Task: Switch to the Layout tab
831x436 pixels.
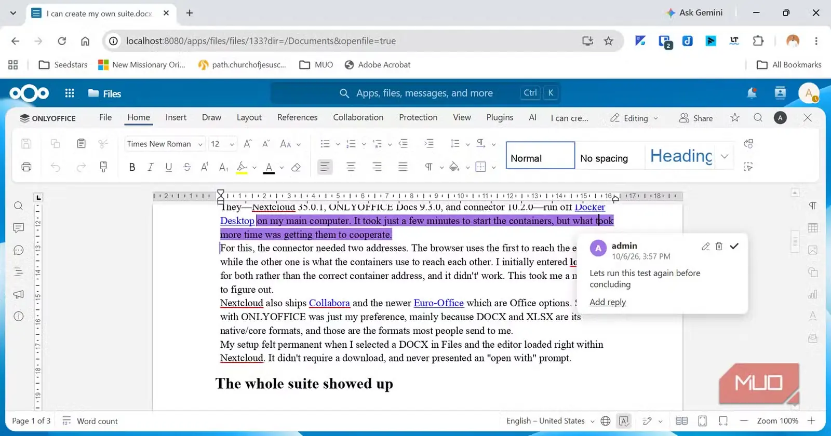Action: 249,117
